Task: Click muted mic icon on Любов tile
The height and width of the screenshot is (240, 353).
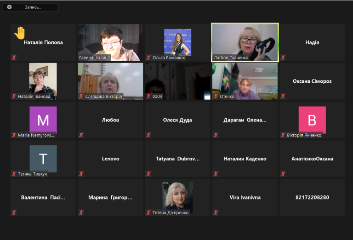Action: tap(81, 135)
